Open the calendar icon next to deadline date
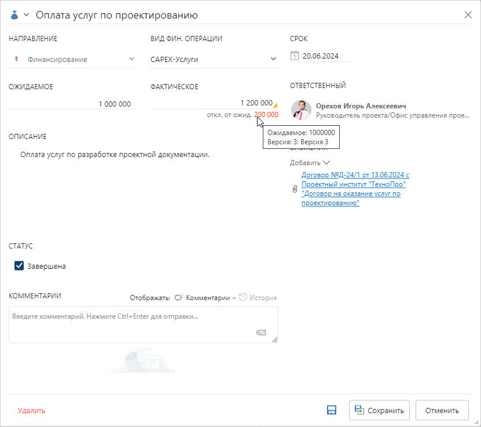This screenshot has height=427, width=481. [295, 56]
